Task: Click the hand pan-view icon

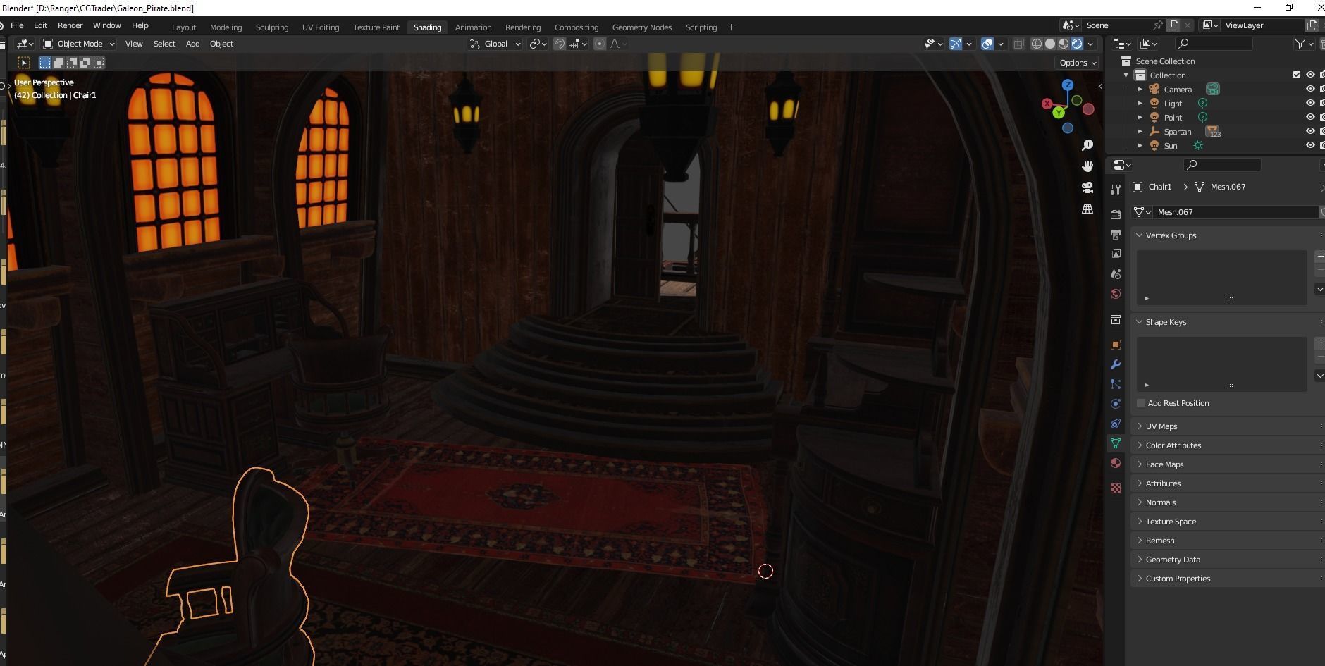Action: tap(1087, 166)
